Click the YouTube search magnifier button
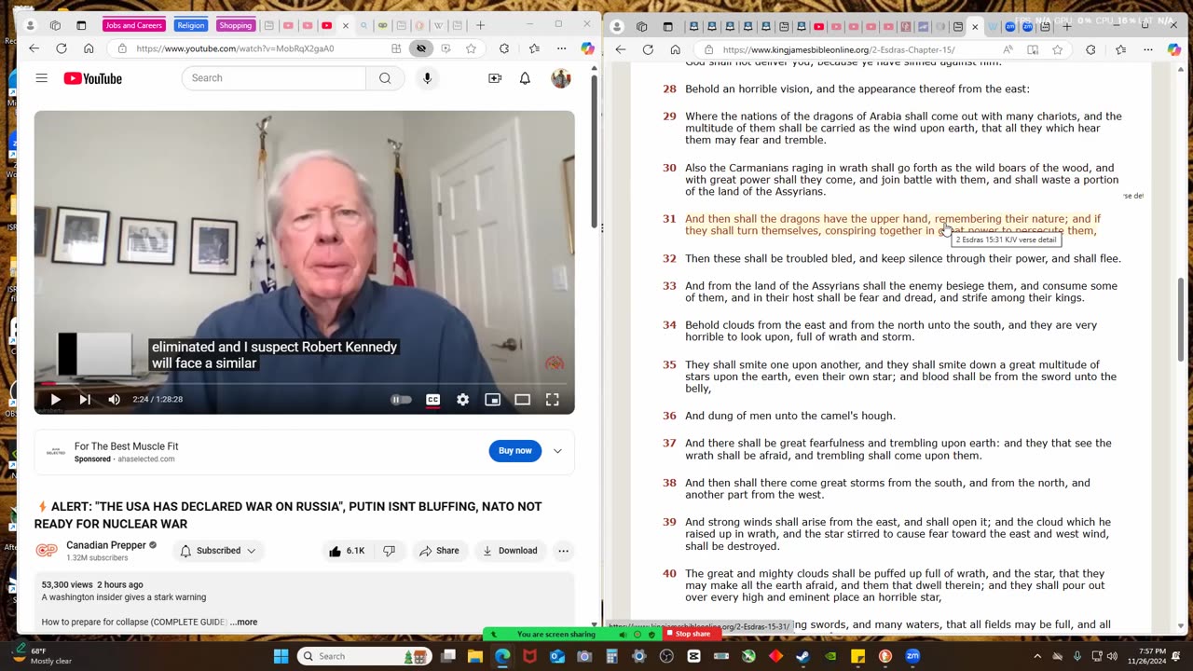This screenshot has height=671, width=1193. (x=385, y=78)
